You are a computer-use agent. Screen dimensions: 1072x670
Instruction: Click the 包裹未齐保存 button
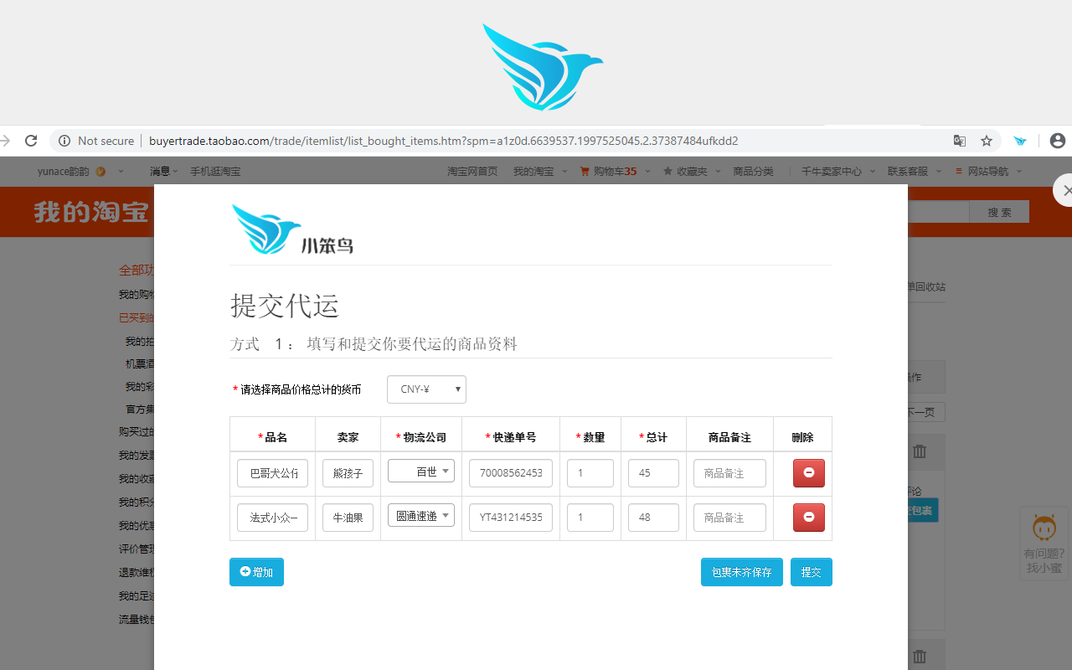tap(742, 572)
